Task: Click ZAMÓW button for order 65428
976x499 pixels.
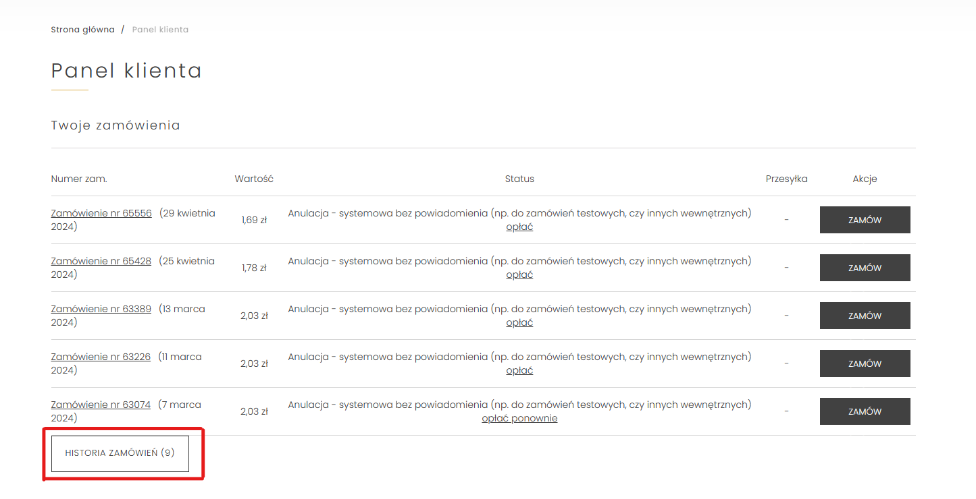Action: (x=865, y=268)
